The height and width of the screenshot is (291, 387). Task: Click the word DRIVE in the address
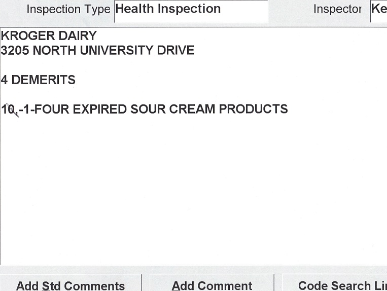[x=177, y=51]
